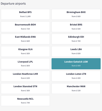102x111 pixels.
Task: Click the Gatwick from £409 price text
Action: [76, 66]
